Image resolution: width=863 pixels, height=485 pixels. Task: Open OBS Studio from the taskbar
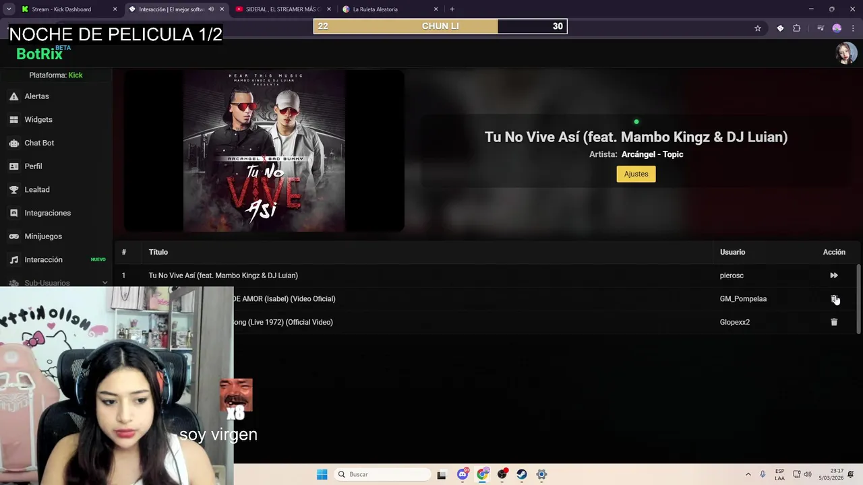pos(502,474)
